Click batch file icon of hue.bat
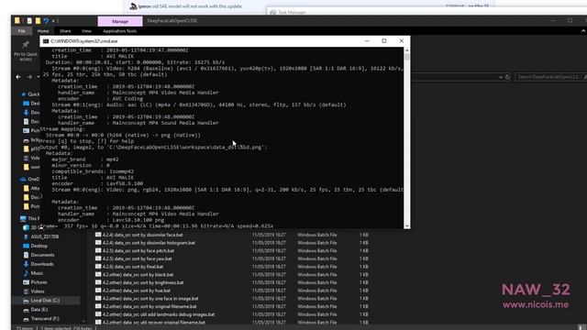 click(98, 291)
